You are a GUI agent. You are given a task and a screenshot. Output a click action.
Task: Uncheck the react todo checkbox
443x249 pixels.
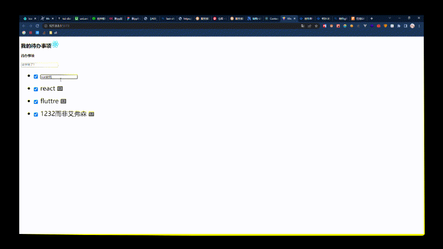35,89
